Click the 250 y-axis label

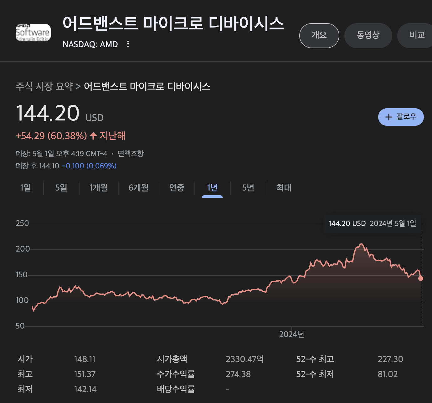(x=22, y=223)
